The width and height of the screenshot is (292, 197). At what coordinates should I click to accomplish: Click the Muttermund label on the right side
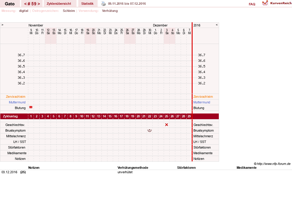202,102
